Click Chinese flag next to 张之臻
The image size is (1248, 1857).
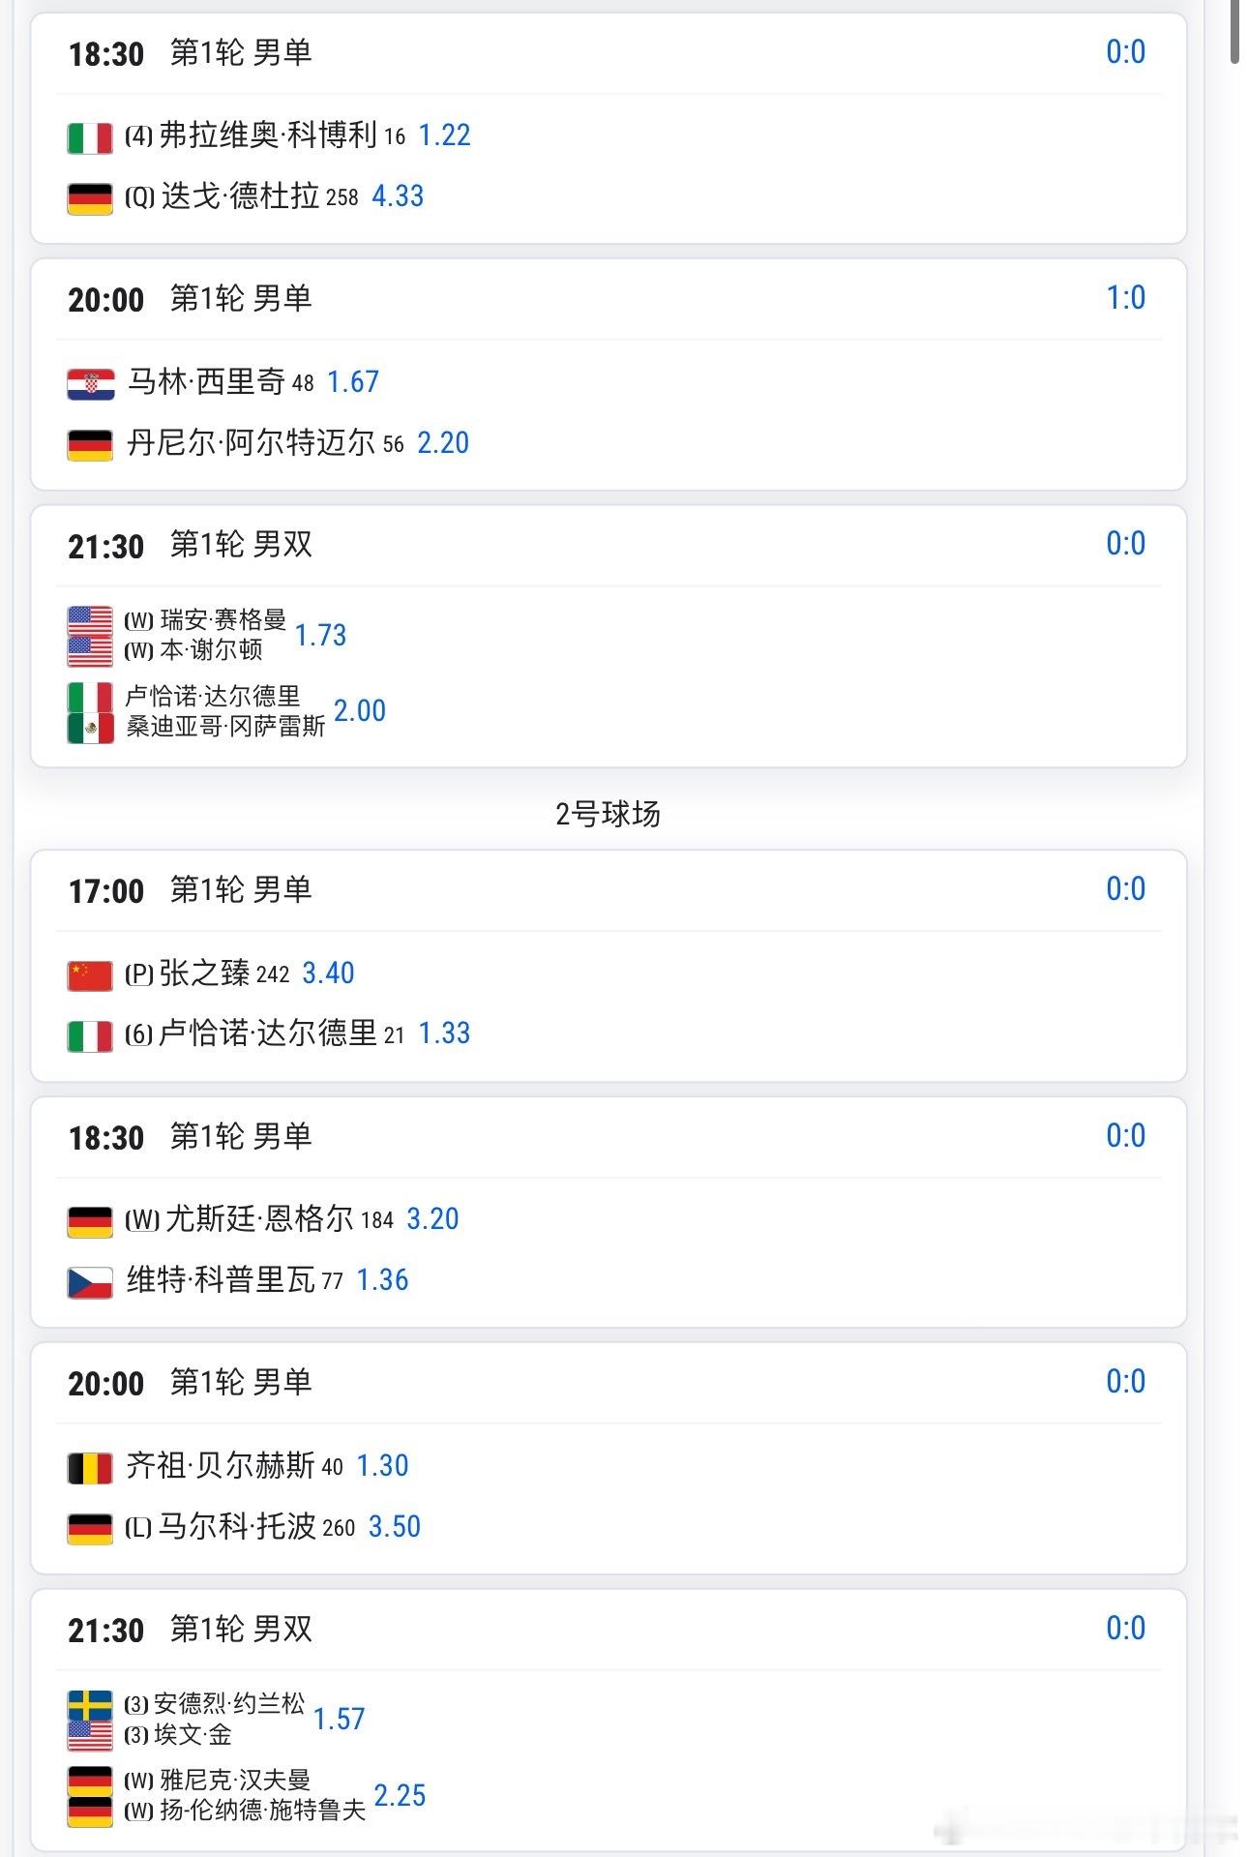[x=89, y=975]
